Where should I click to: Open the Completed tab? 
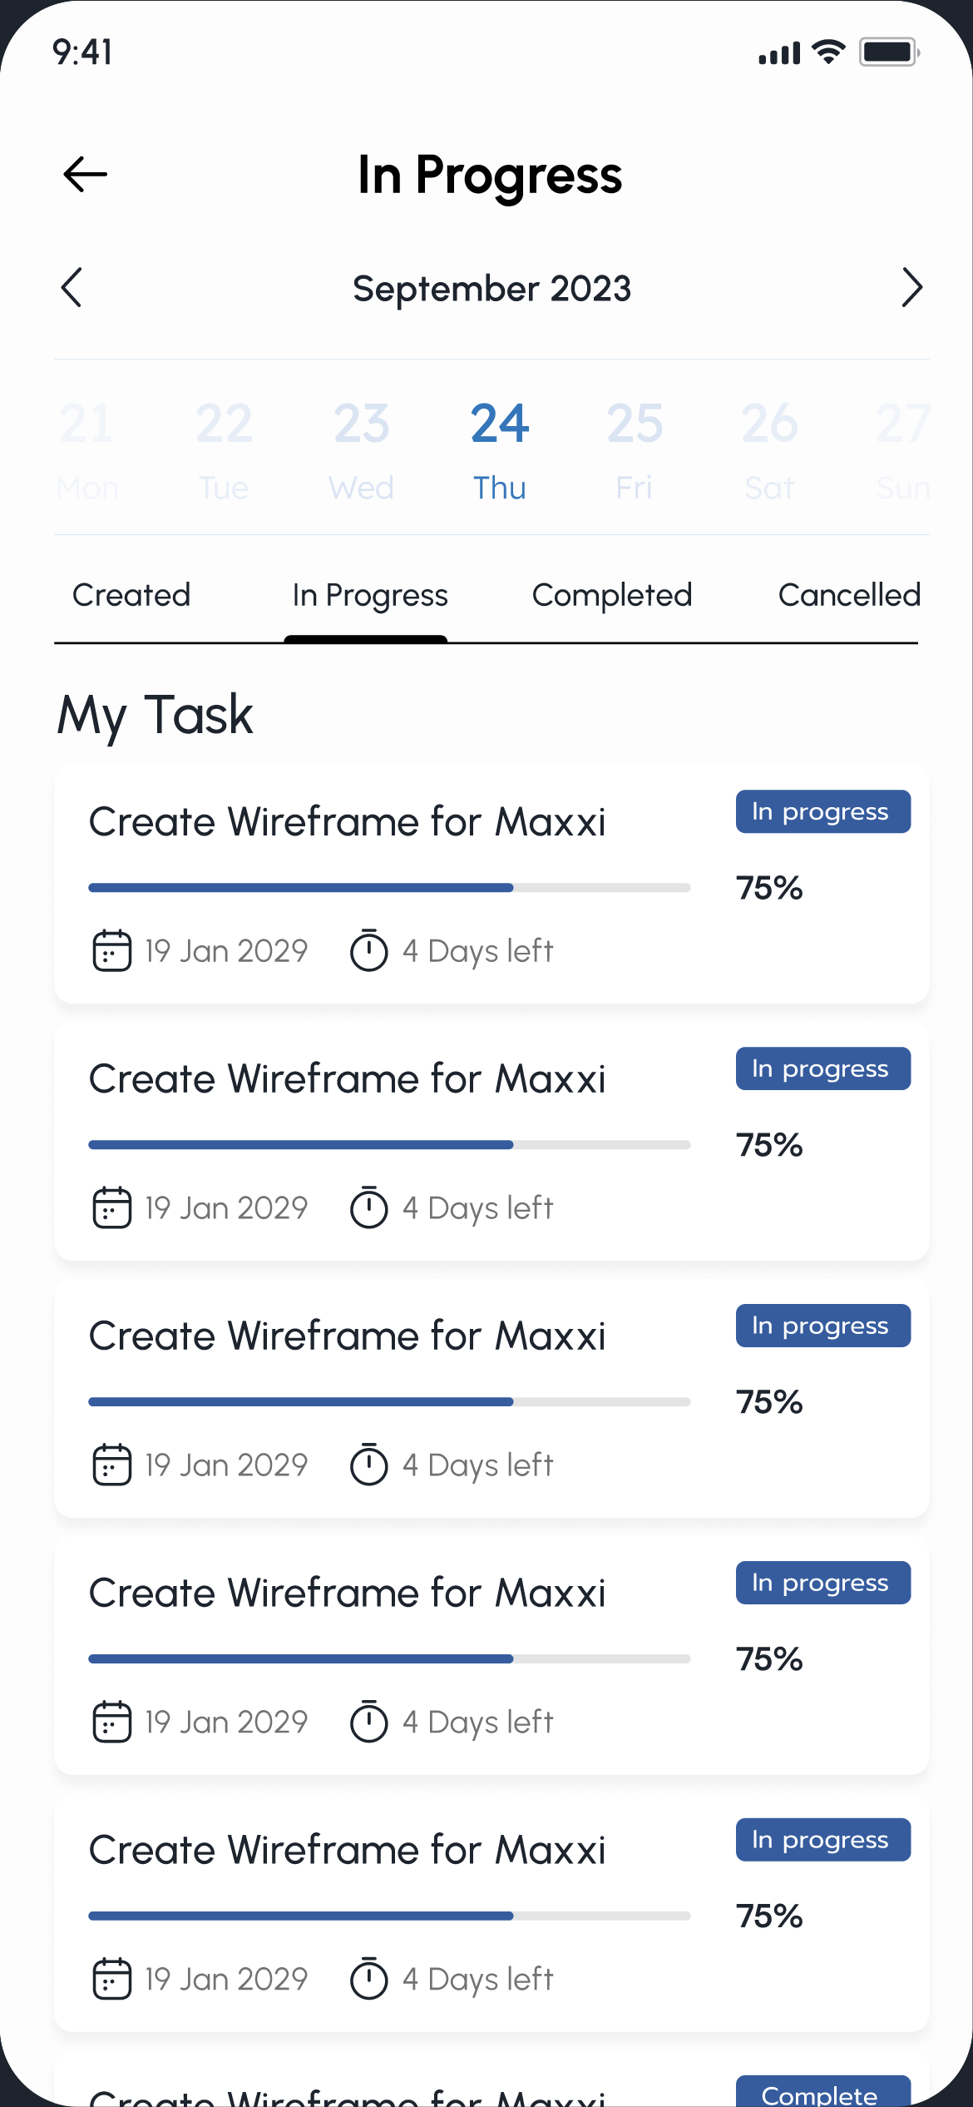tap(611, 596)
